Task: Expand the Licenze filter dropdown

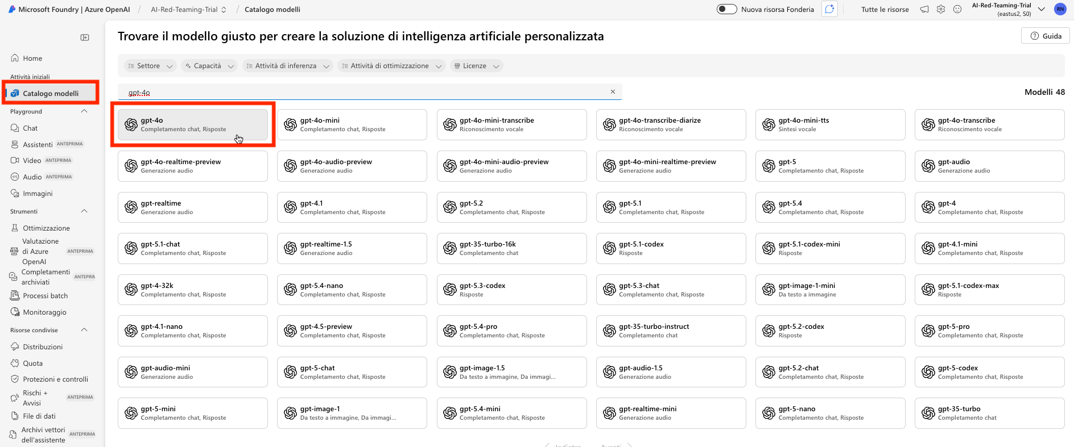Action: click(x=477, y=66)
